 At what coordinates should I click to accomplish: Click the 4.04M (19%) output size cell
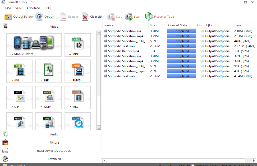[243, 76]
